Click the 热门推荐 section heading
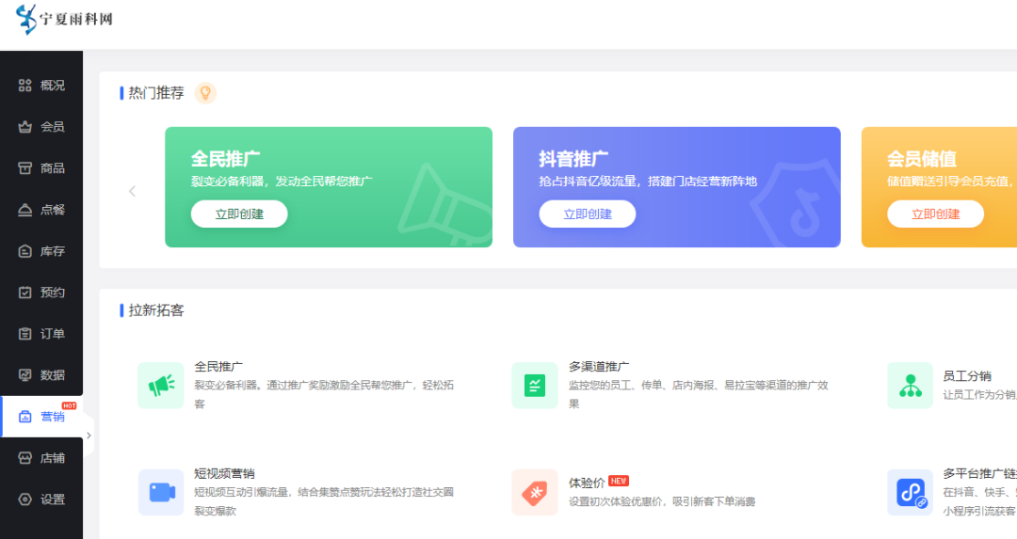1017x539 pixels. tap(156, 93)
